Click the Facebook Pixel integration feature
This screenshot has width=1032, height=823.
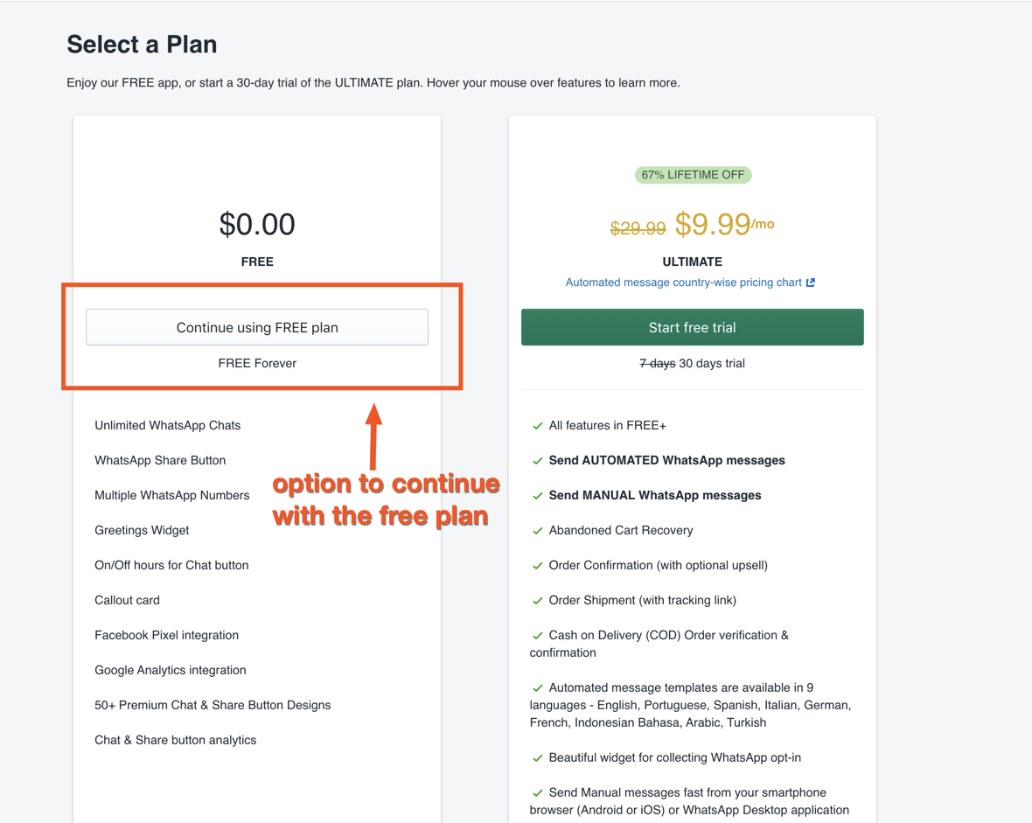(166, 635)
